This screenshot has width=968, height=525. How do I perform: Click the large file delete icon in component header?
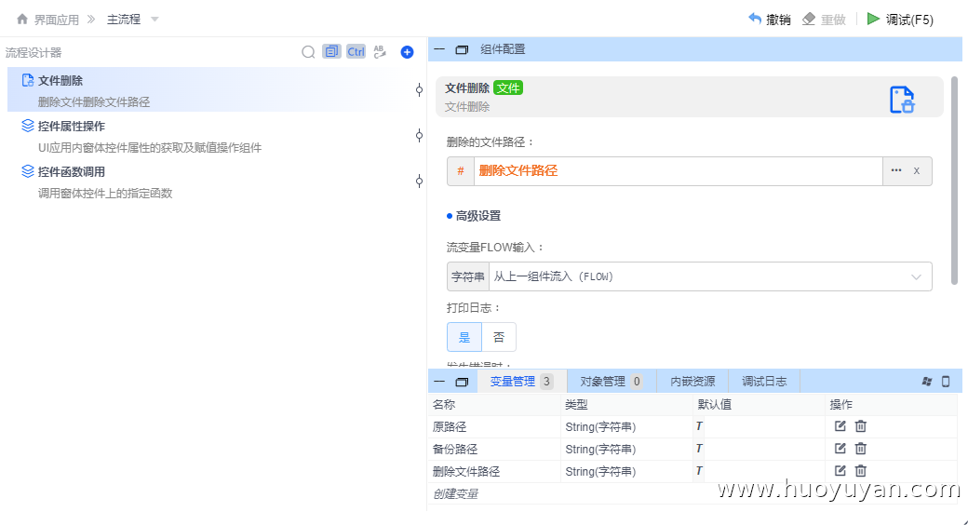902,100
